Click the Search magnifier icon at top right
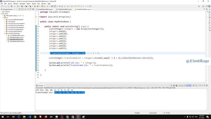Viewport: 211px width, 119px height. point(199,6)
